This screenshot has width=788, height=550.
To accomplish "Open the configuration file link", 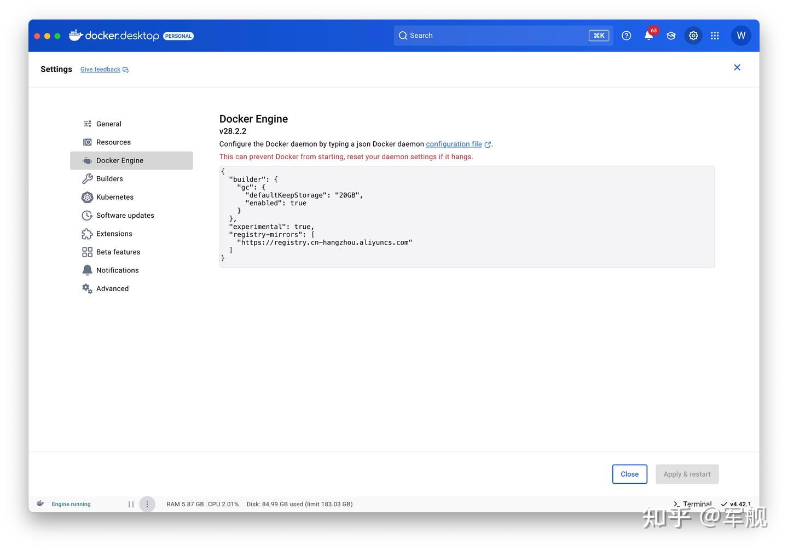I will (454, 144).
